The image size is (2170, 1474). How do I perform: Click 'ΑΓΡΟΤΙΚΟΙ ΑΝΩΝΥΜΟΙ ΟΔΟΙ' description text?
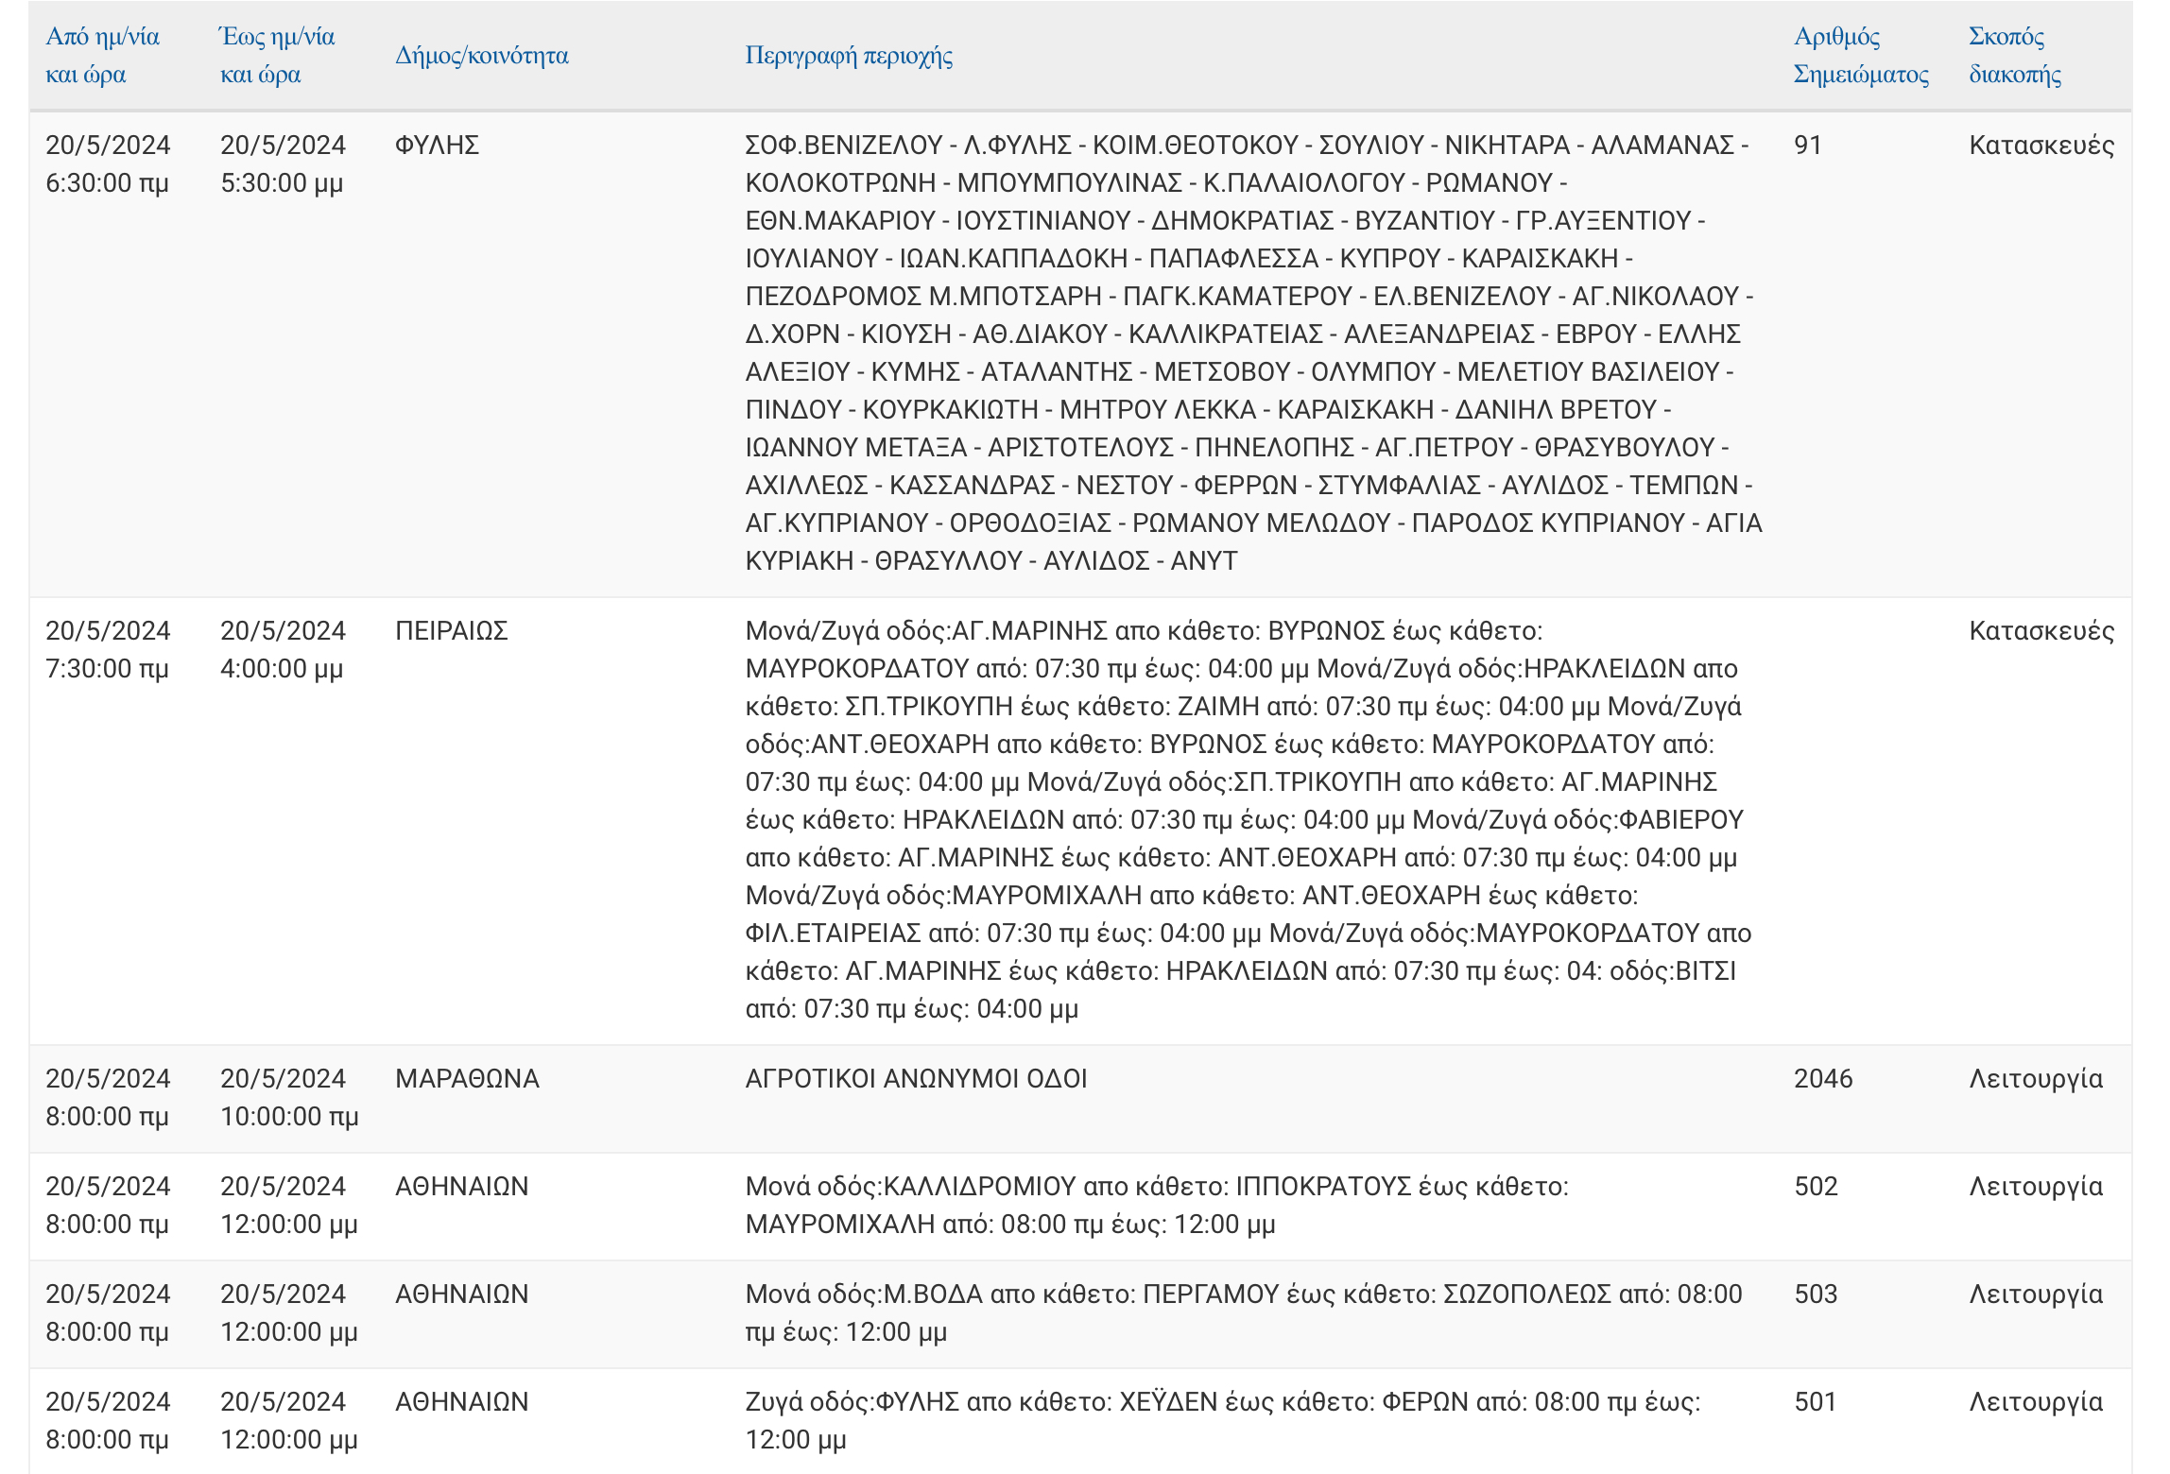point(916,1079)
